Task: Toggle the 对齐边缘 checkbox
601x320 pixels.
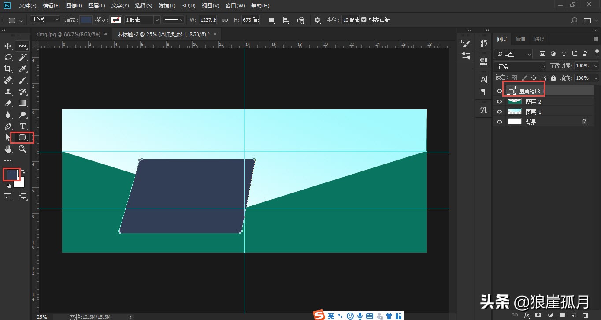Action: [x=364, y=20]
